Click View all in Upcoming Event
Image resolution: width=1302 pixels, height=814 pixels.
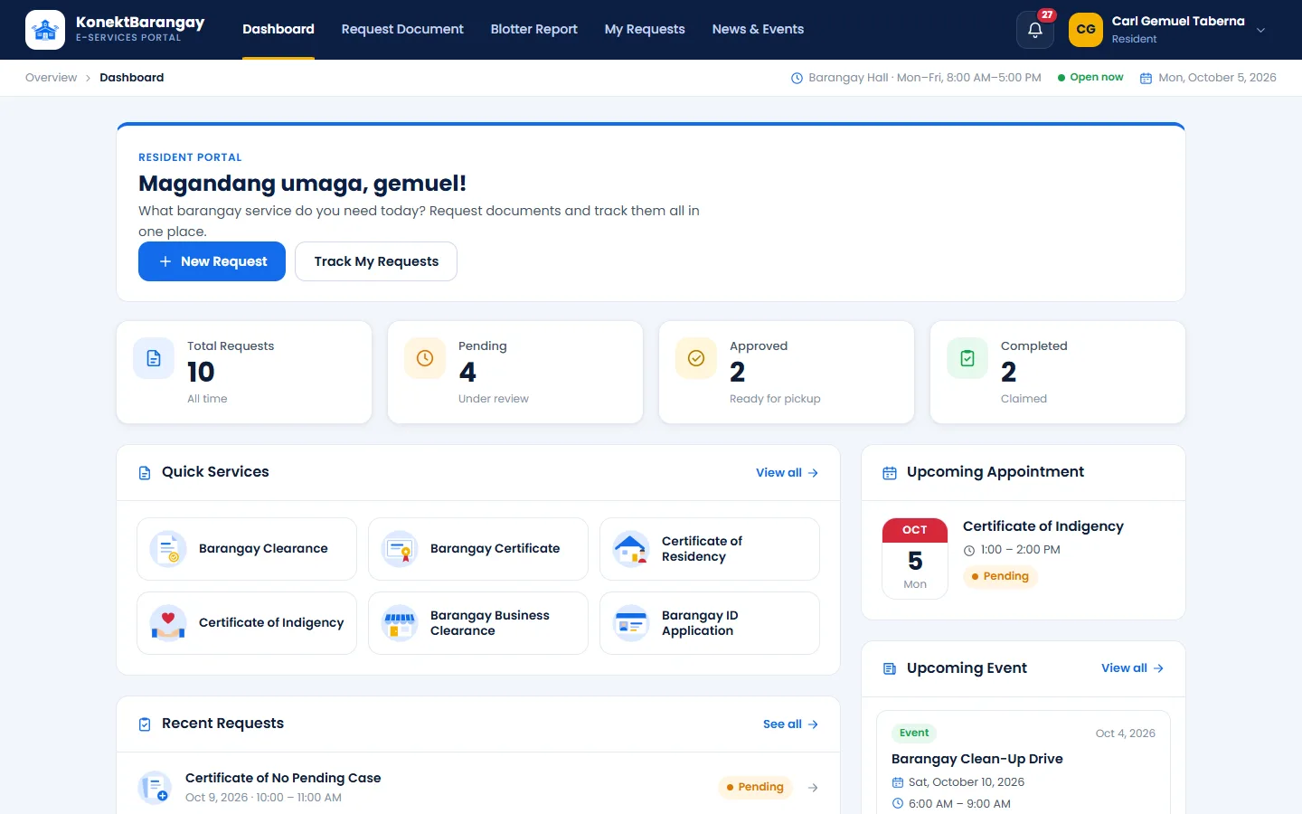pos(1132,668)
